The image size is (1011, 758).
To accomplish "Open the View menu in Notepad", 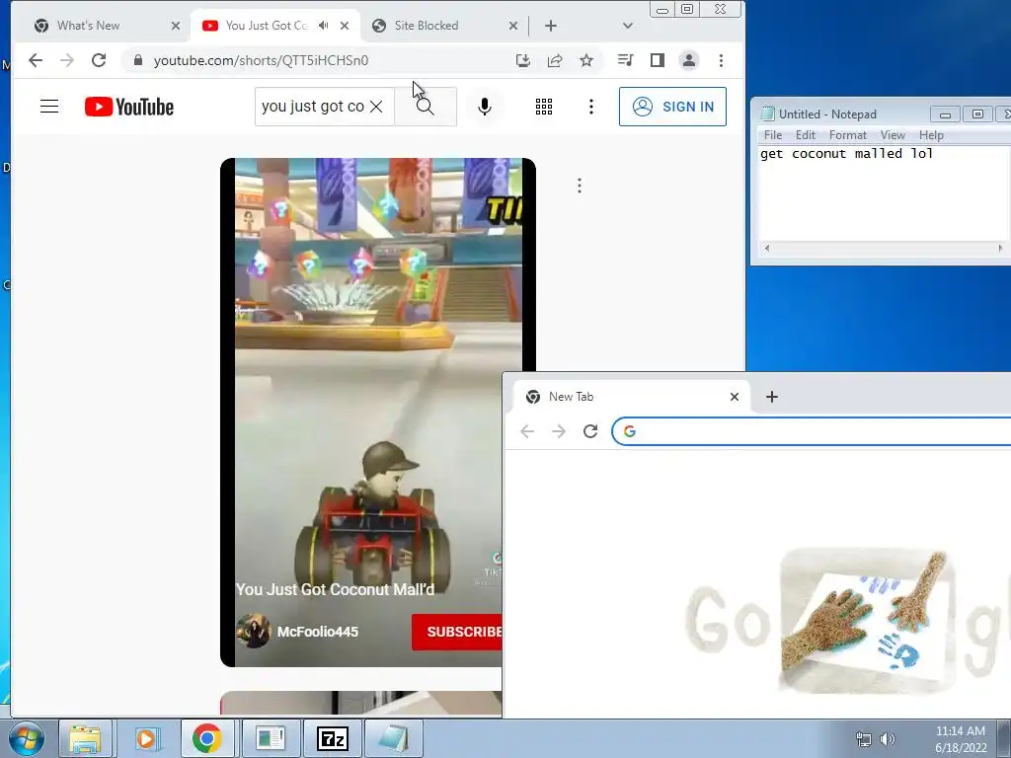I will point(893,134).
